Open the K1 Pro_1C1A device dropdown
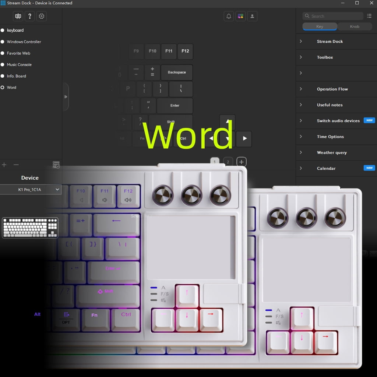377x377 pixels. pyautogui.click(x=31, y=190)
